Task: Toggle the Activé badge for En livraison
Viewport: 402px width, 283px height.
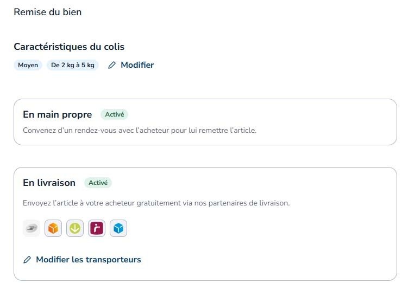Action: (98, 183)
